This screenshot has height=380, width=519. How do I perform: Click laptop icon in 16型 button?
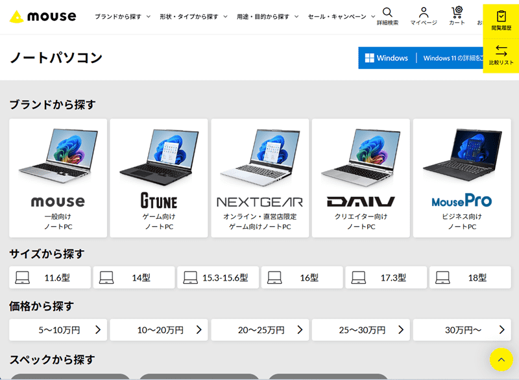click(274, 277)
